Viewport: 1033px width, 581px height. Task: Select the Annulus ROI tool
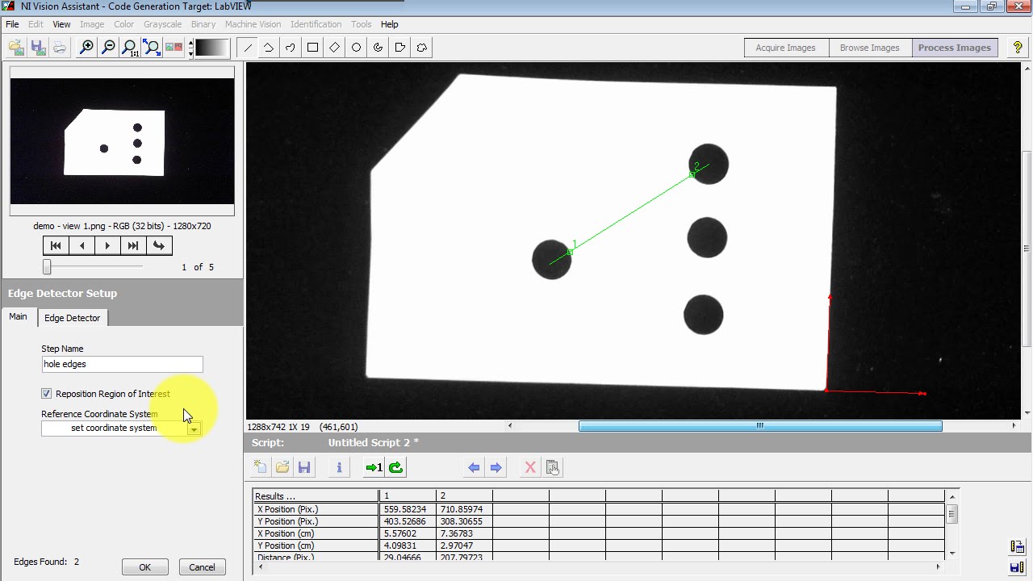click(x=378, y=48)
